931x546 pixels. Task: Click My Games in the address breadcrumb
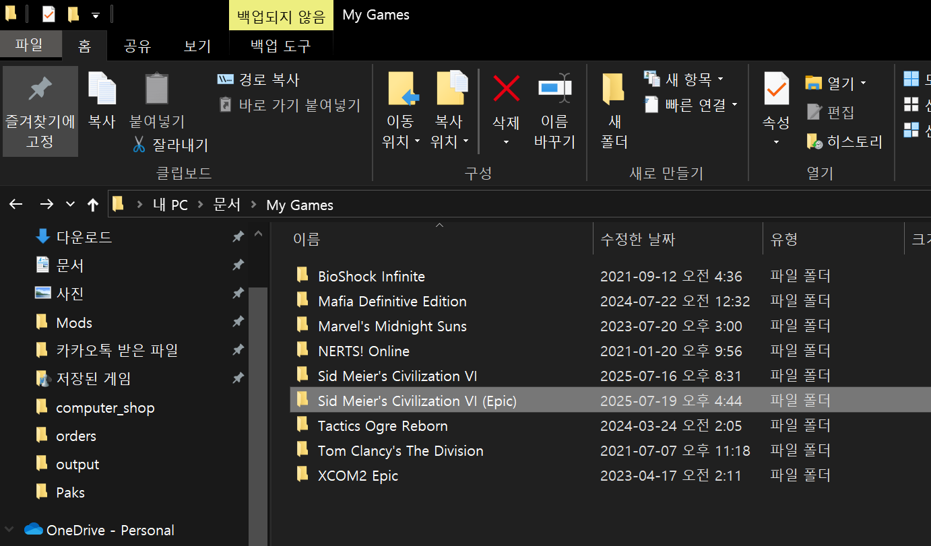tap(300, 205)
